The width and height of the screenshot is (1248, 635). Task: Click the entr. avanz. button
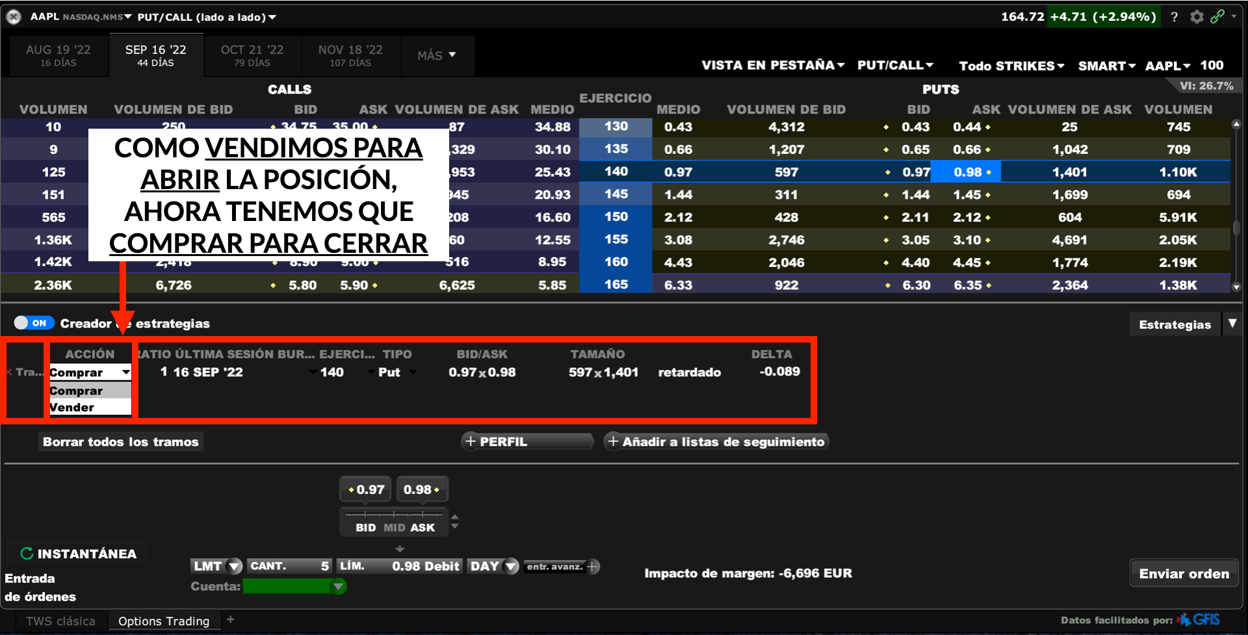(x=554, y=567)
